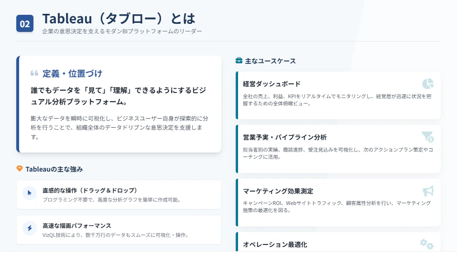The width and height of the screenshot is (457, 255).
Task: Click the 経営ダッシュボード card title
Action: 272,84
